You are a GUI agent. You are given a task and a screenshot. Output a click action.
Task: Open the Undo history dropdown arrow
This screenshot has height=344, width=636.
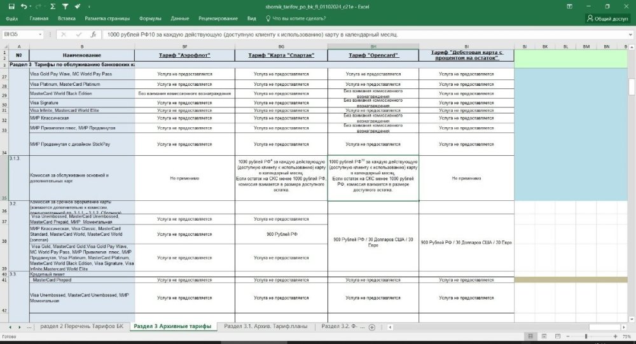(x=31, y=6)
